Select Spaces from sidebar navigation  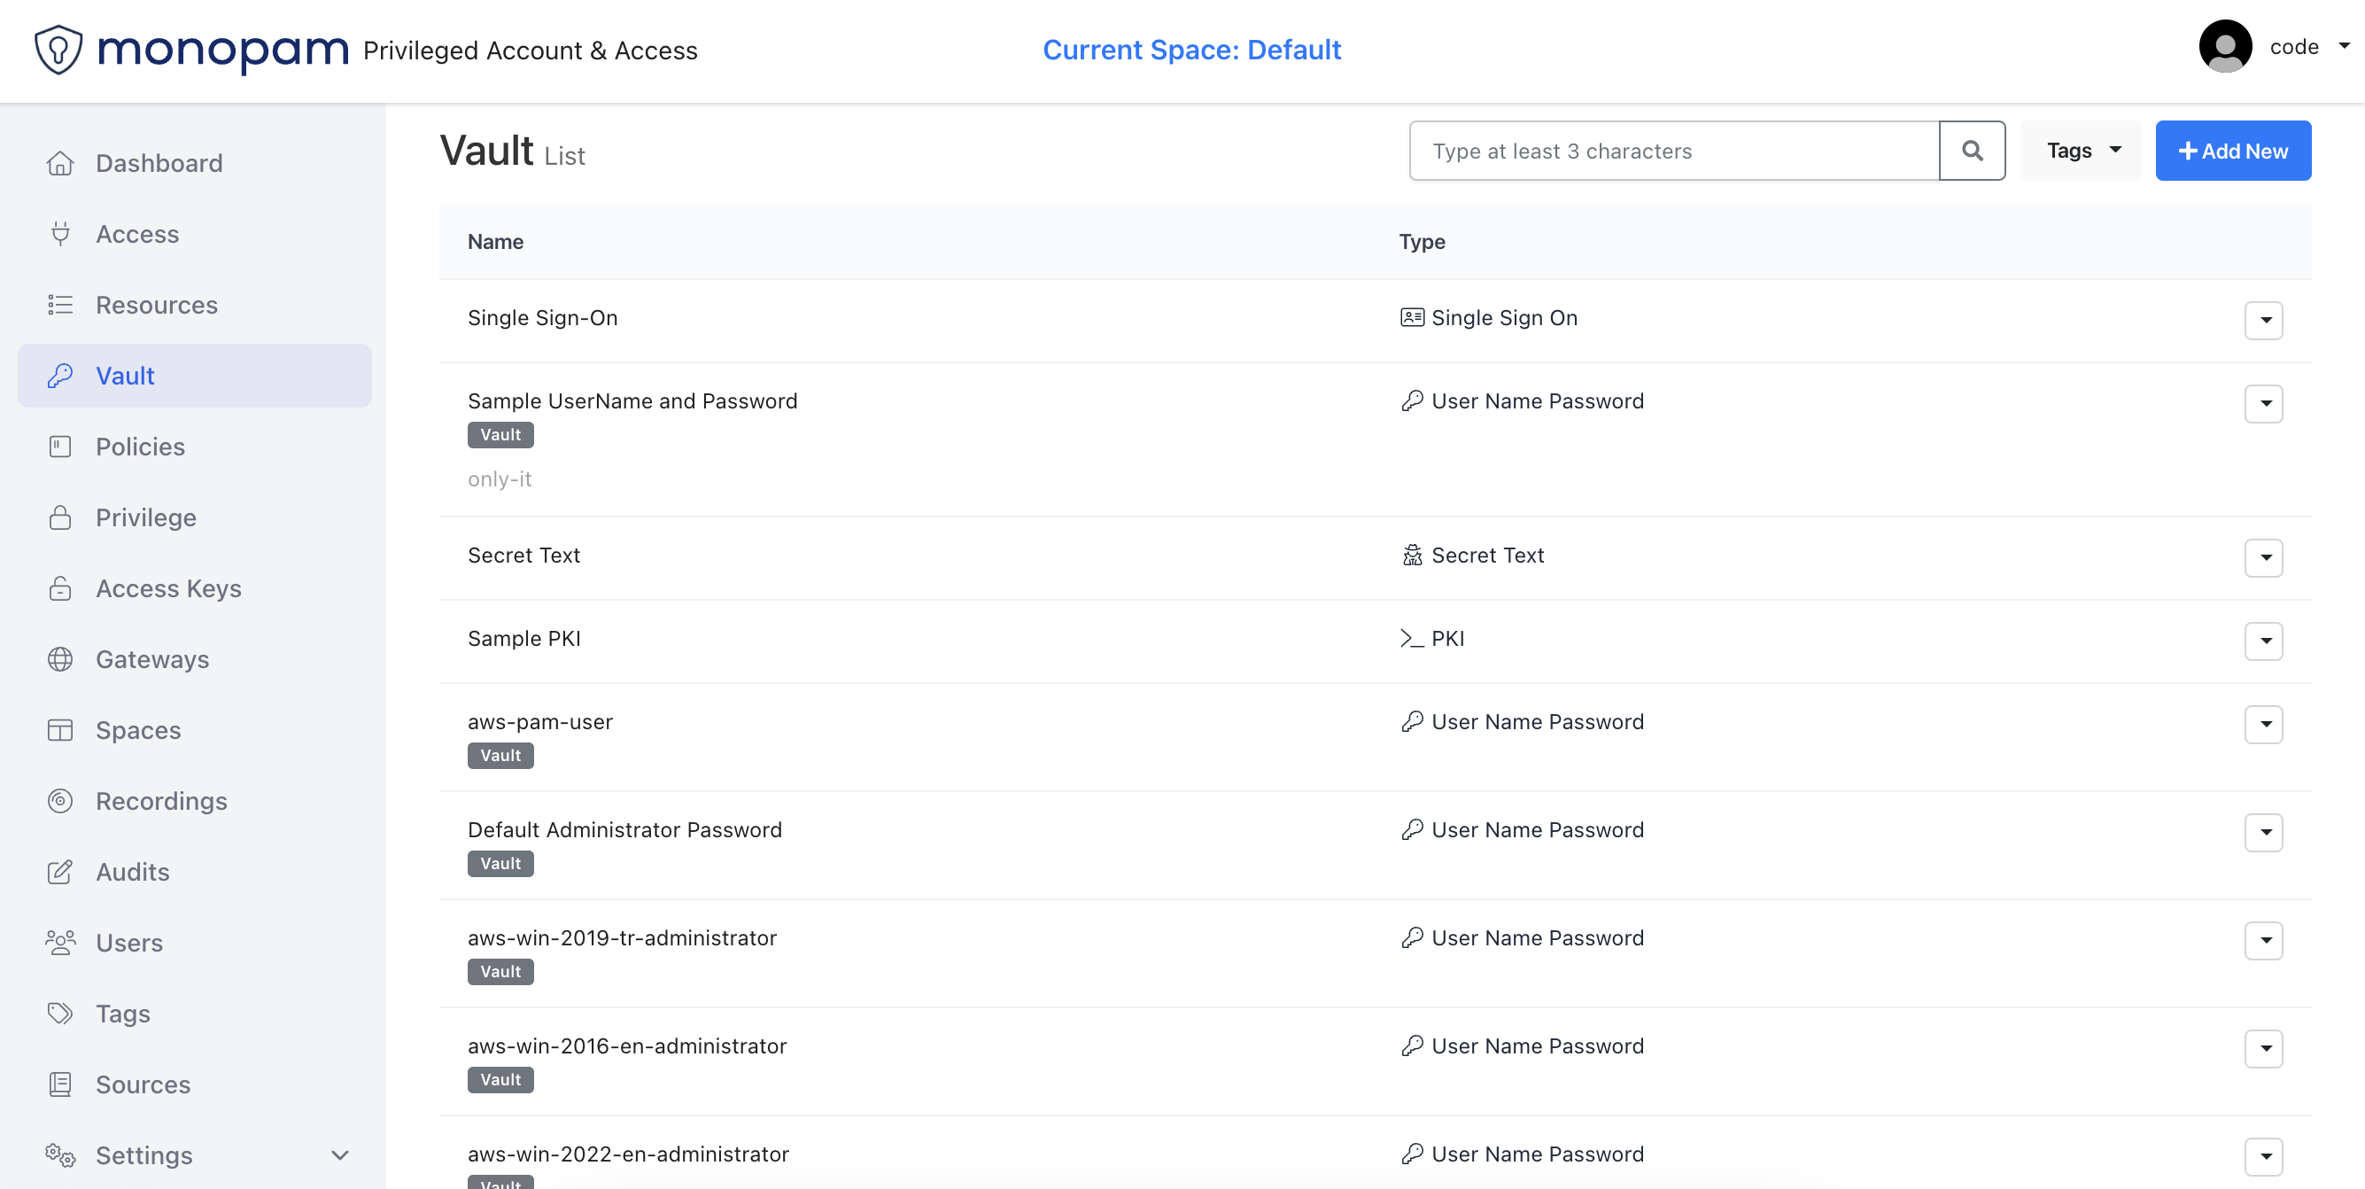pyautogui.click(x=139, y=730)
